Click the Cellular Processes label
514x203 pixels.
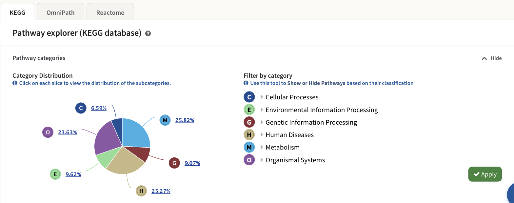pyautogui.click(x=292, y=97)
